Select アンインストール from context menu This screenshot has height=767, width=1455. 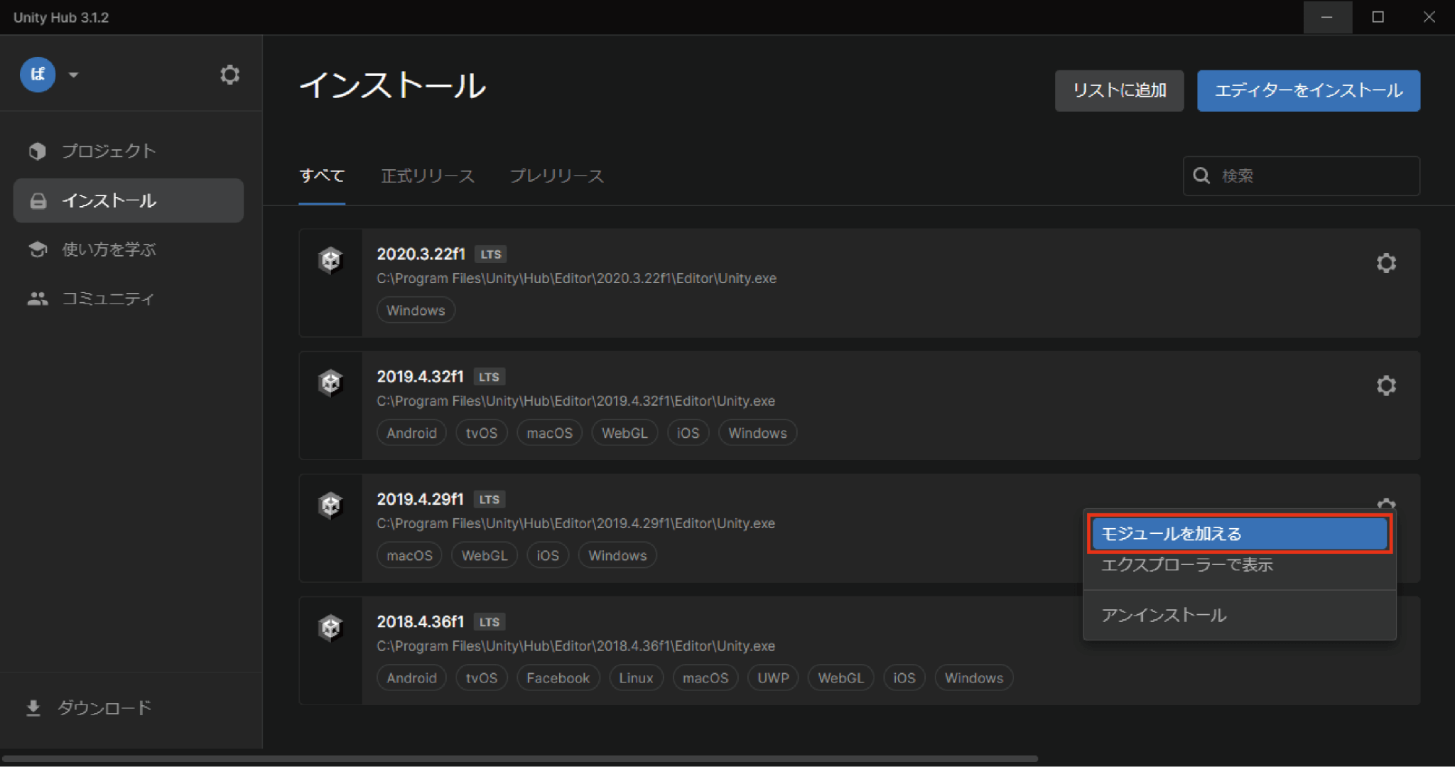[x=1164, y=615]
